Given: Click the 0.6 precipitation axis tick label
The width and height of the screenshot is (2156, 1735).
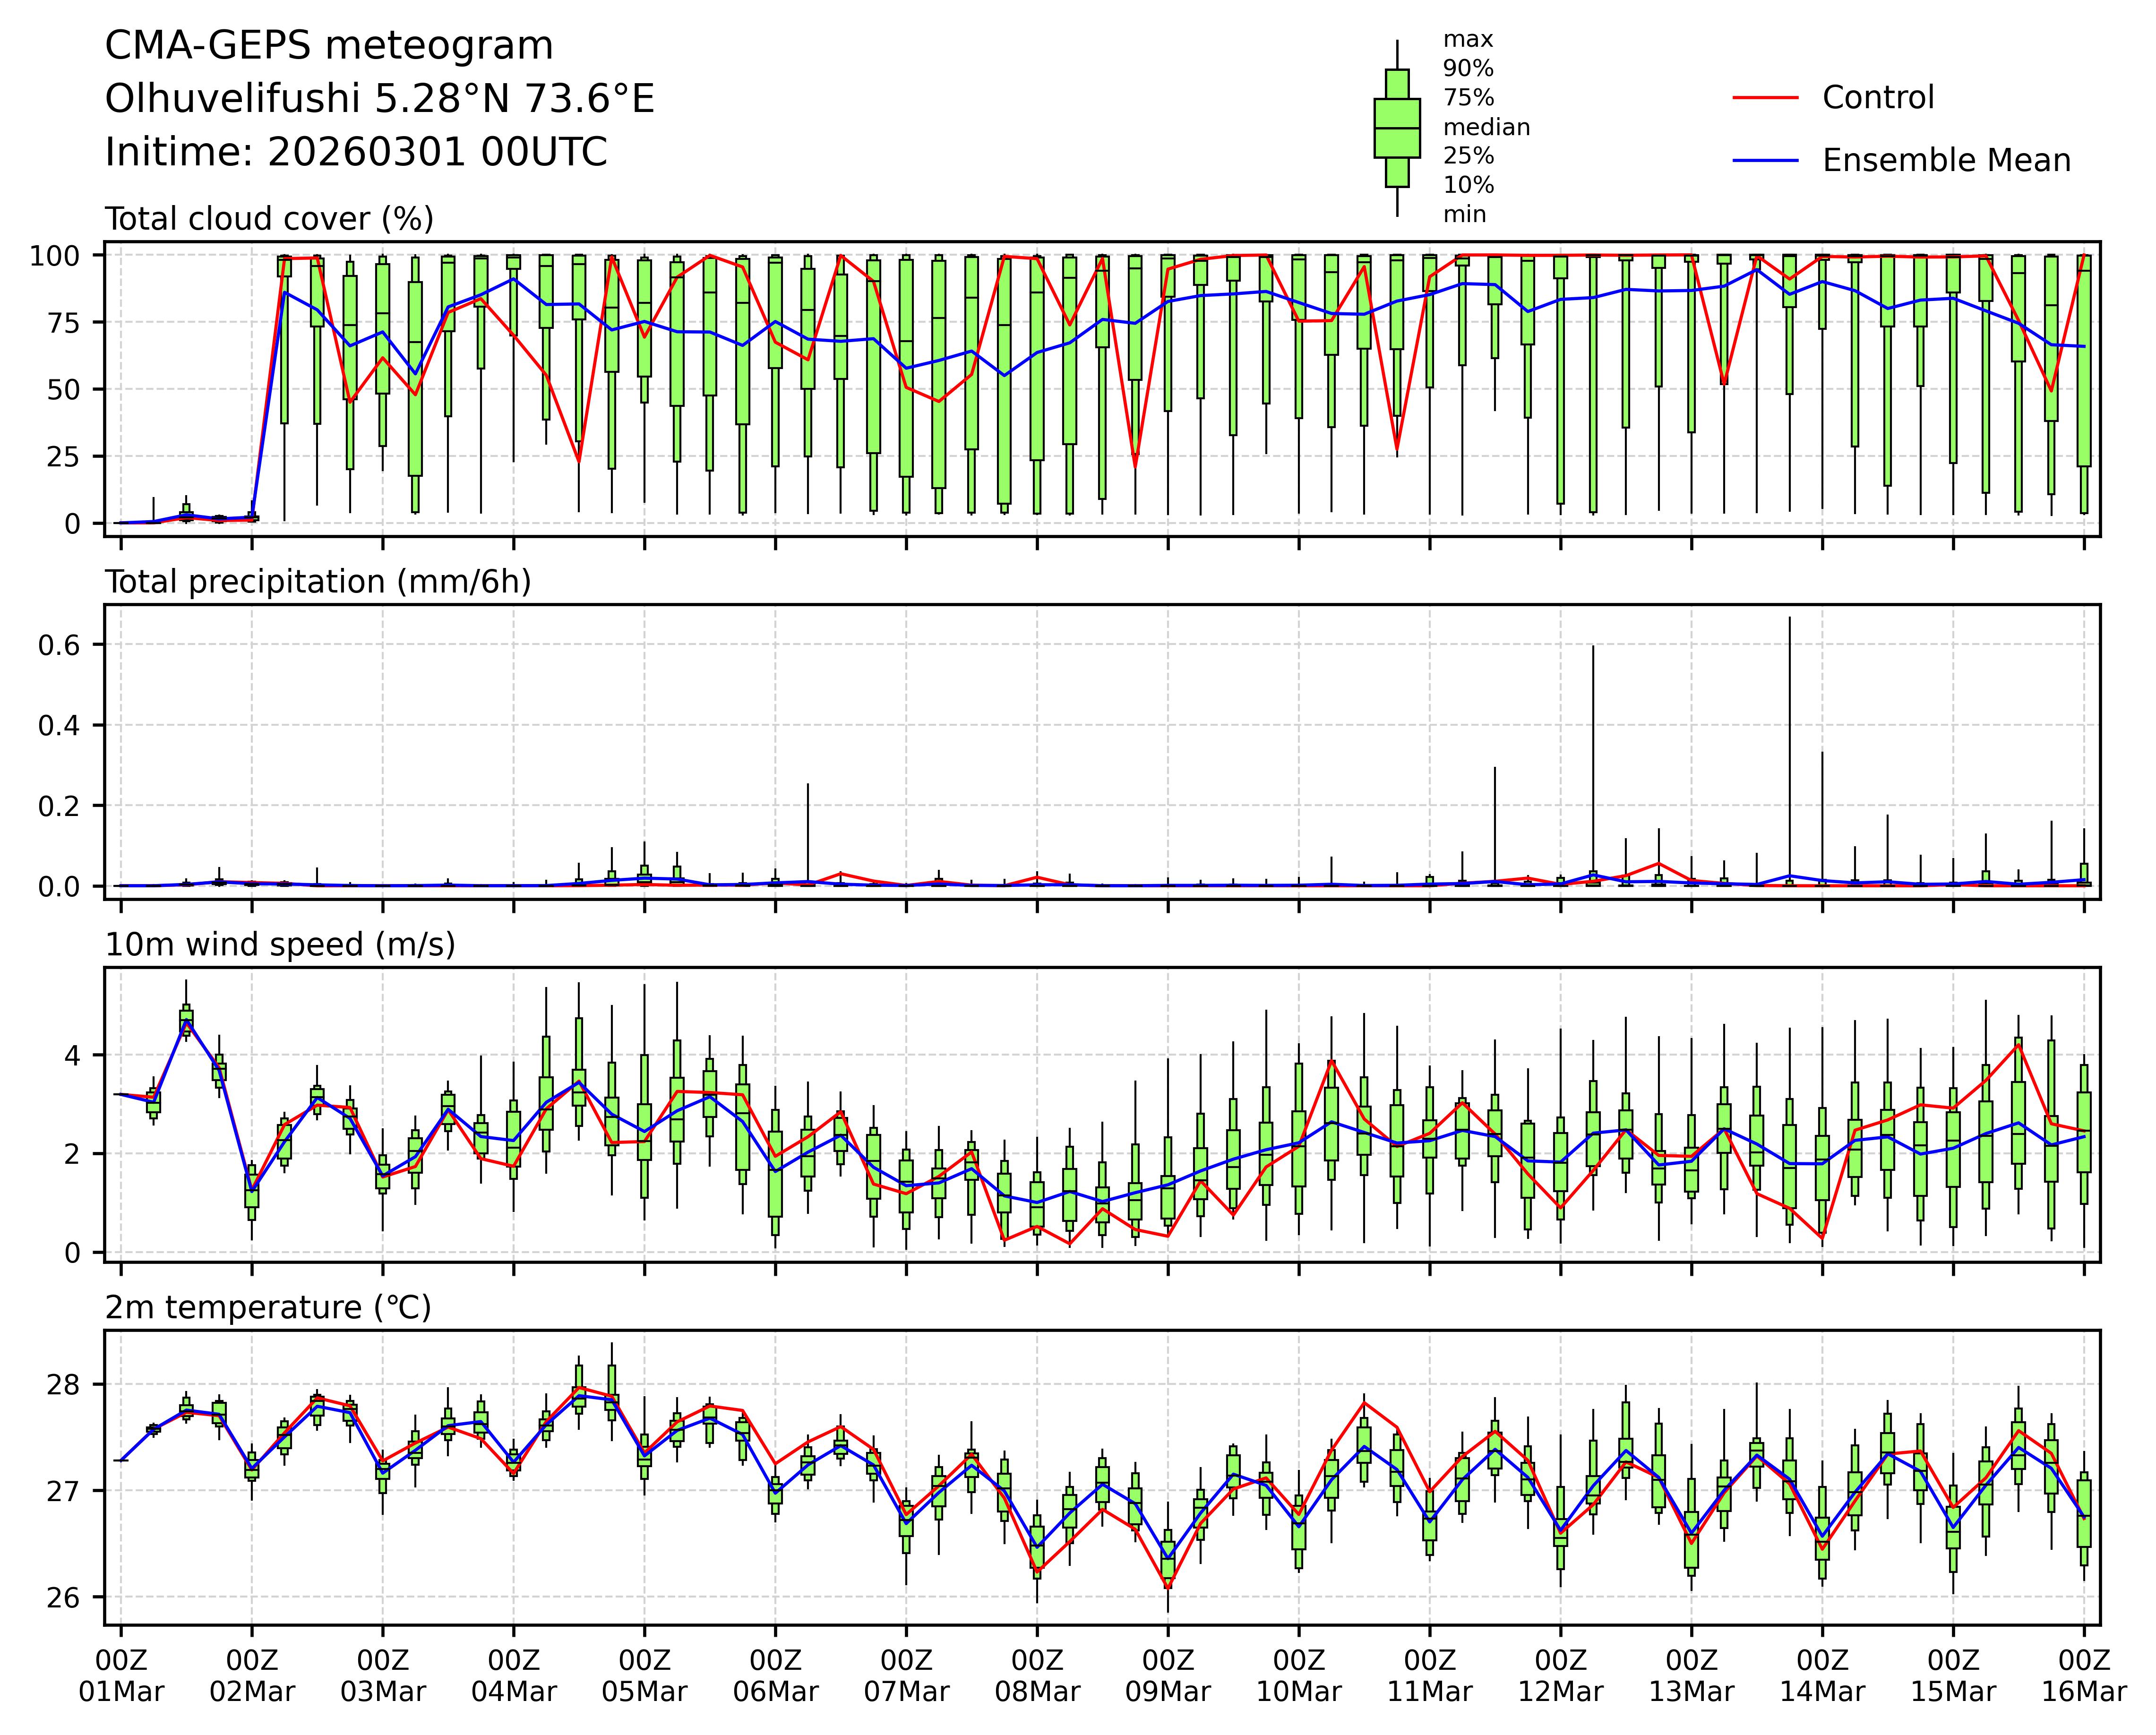Looking at the screenshot, I should tap(58, 645).
